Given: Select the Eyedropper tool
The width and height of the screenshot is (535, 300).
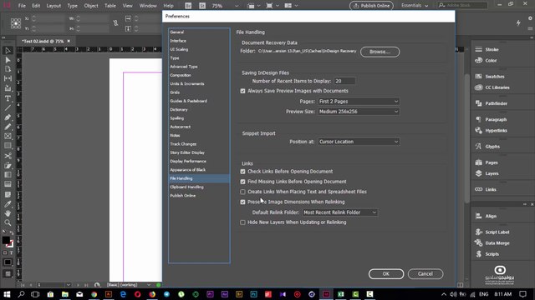Looking at the screenshot, I should pos(8,203).
